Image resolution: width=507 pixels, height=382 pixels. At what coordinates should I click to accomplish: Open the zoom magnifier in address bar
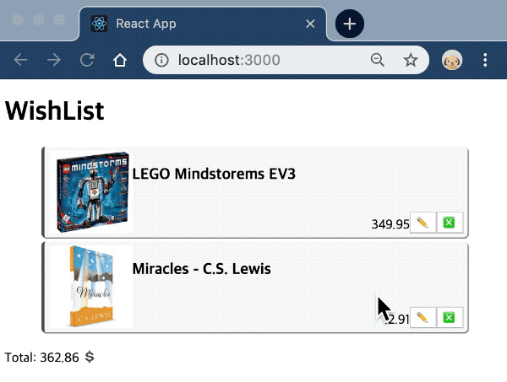point(378,60)
